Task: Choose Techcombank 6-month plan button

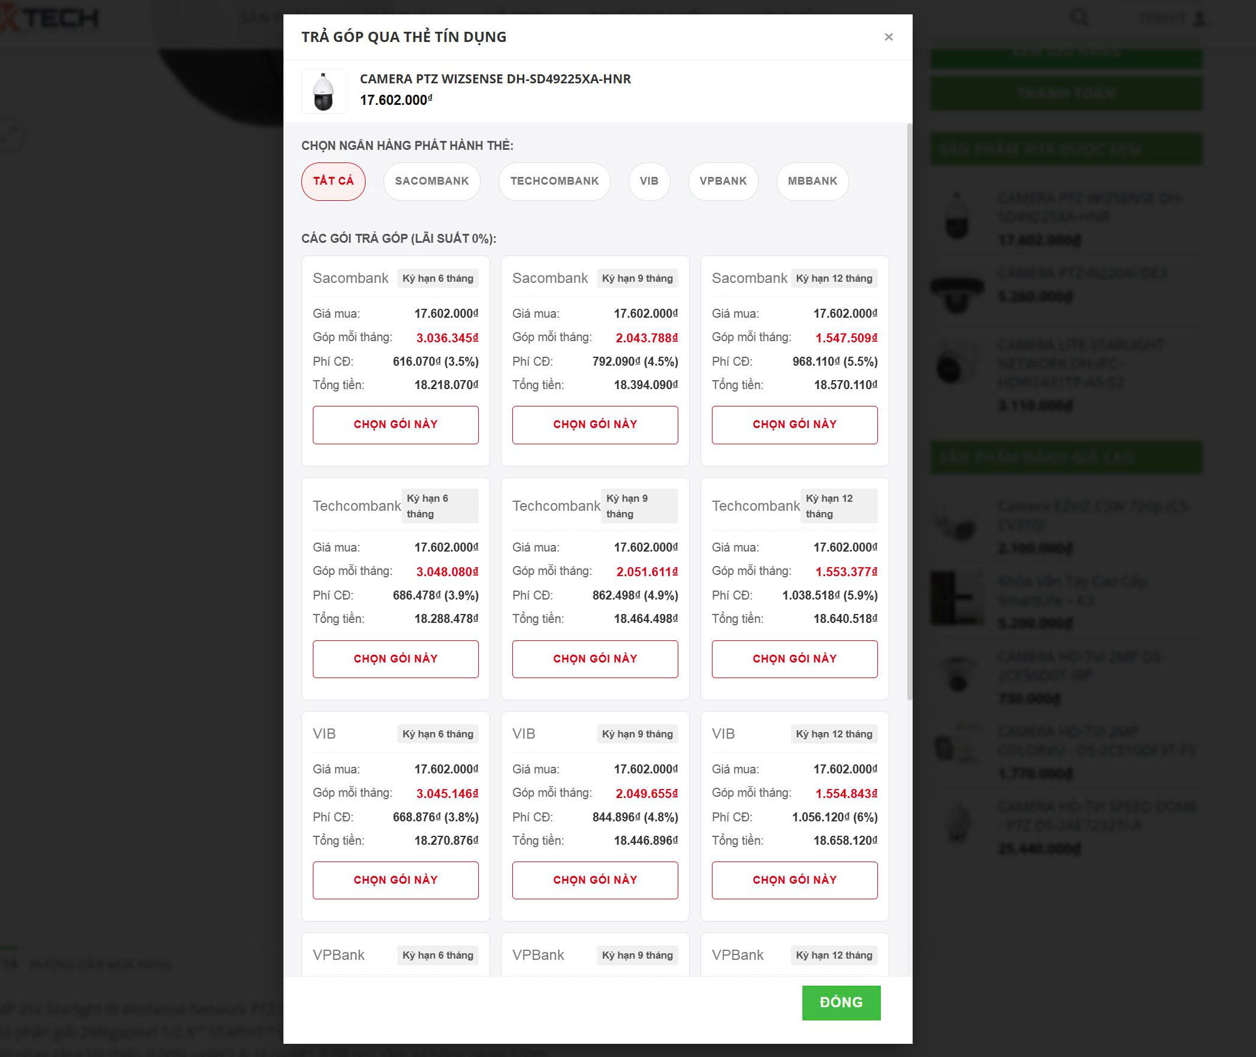Action: click(x=395, y=659)
